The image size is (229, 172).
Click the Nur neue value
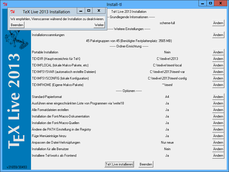pos(167,142)
